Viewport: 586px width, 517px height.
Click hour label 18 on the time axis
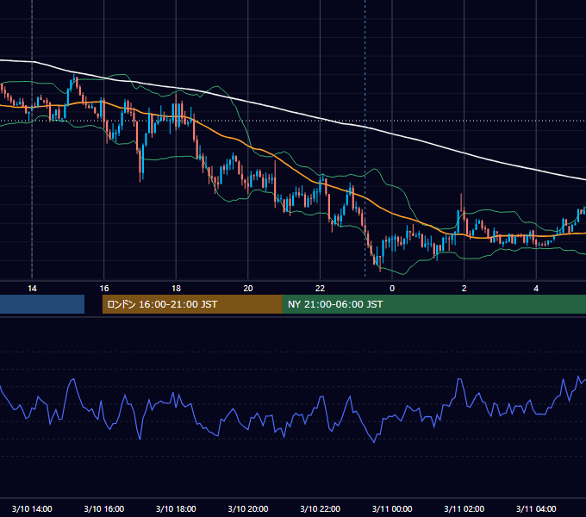[x=176, y=289]
